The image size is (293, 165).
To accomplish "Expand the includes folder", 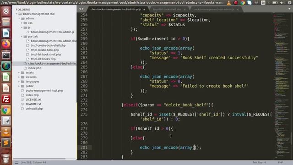I will point(19,77).
